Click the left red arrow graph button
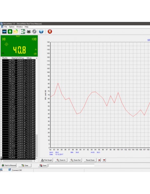150x194 pixels. 99,160
